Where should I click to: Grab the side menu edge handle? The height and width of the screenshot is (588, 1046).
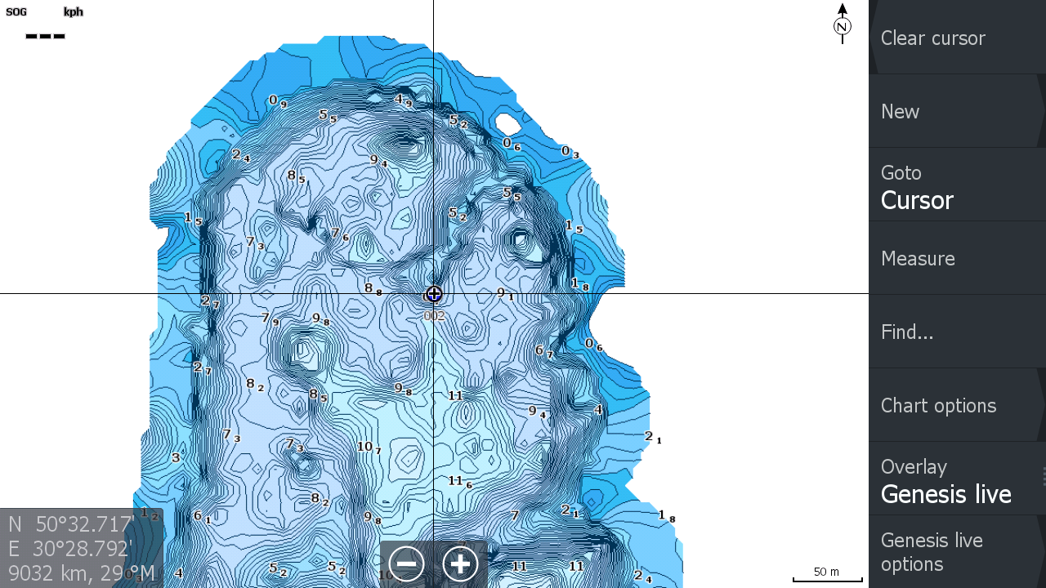click(x=1043, y=476)
